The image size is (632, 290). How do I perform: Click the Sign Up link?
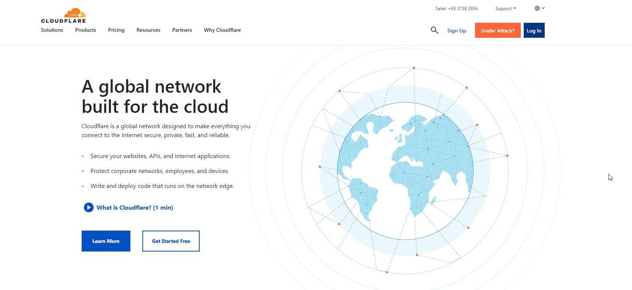coord(457,31)
